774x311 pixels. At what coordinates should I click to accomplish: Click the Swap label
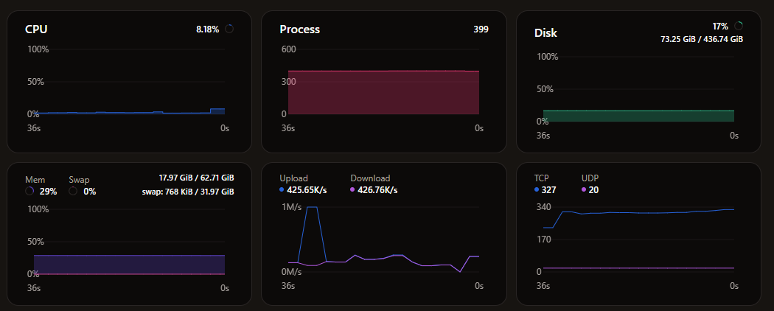pos(79,180)
